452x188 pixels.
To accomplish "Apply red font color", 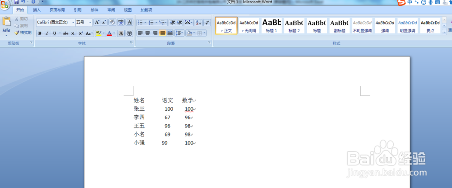I will click(109, 33).
